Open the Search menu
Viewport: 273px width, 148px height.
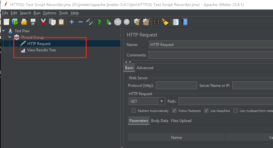pos(25,13)
